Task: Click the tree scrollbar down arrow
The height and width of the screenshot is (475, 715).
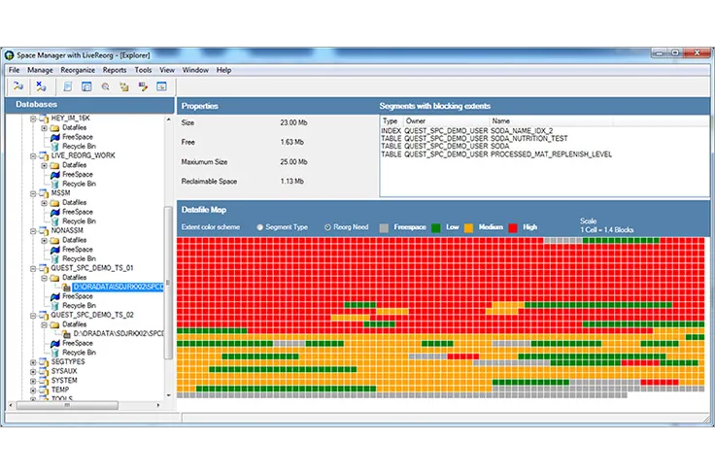Action: pos(169,395)
